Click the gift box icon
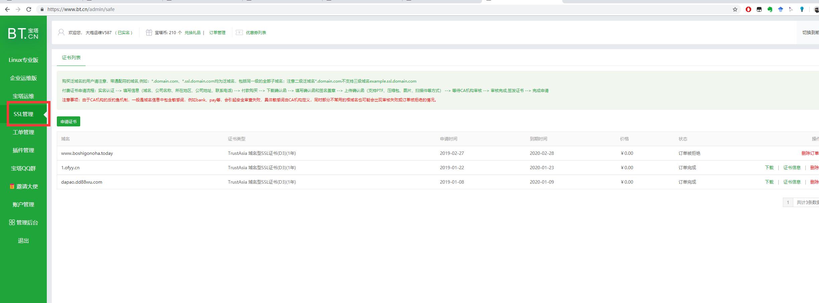This screenshot has width=819, height=303. 149,32
